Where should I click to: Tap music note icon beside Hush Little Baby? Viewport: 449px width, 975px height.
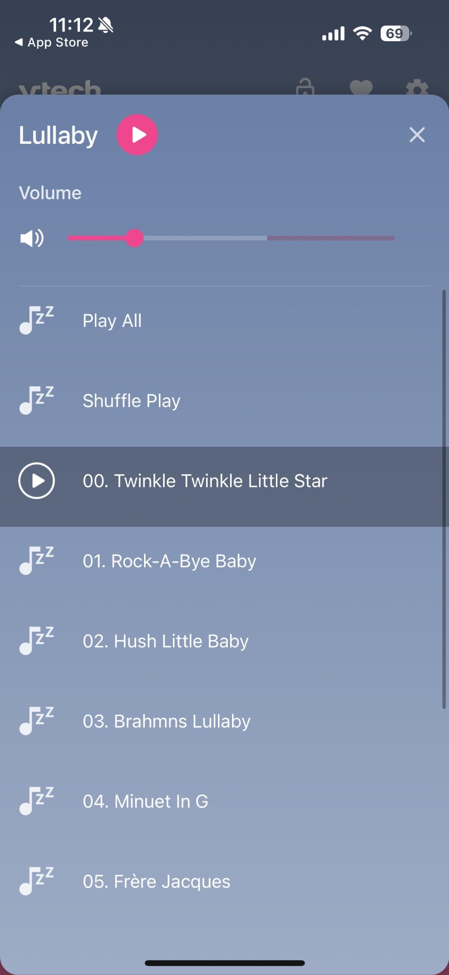36,641
